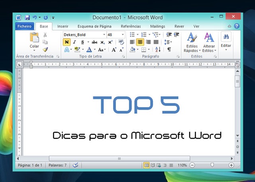255x182 pixels.
Task: Toggle italic I button
Action: point(75,42)
